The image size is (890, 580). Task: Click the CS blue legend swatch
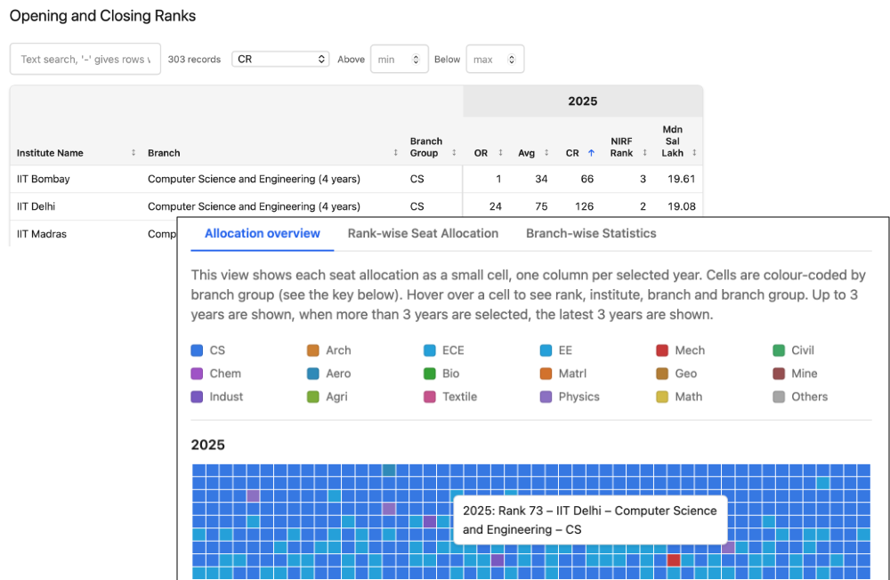tap(198, 350)
